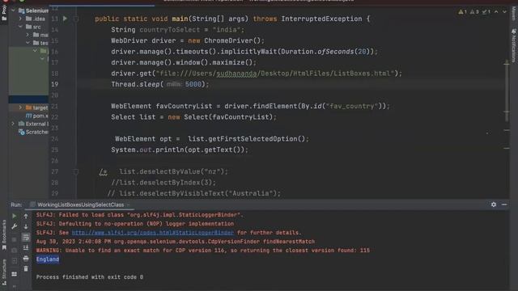Show the typo check count indicator

click(486, 12)
